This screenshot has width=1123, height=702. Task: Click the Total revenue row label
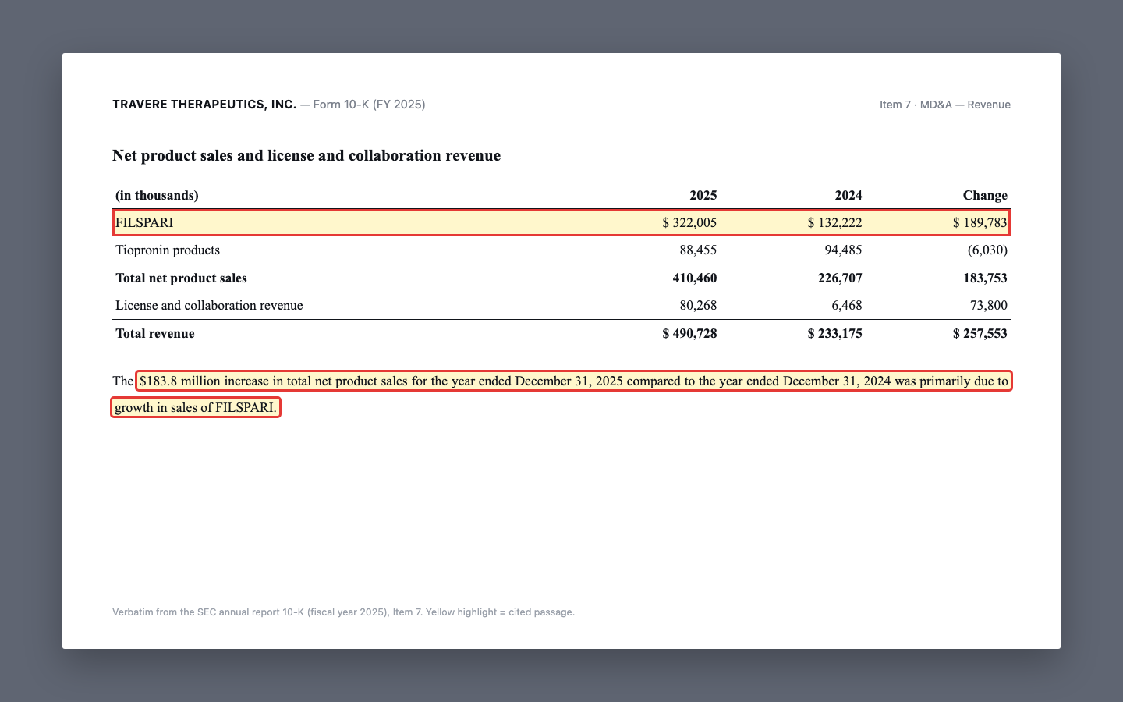tap(155, 334)
